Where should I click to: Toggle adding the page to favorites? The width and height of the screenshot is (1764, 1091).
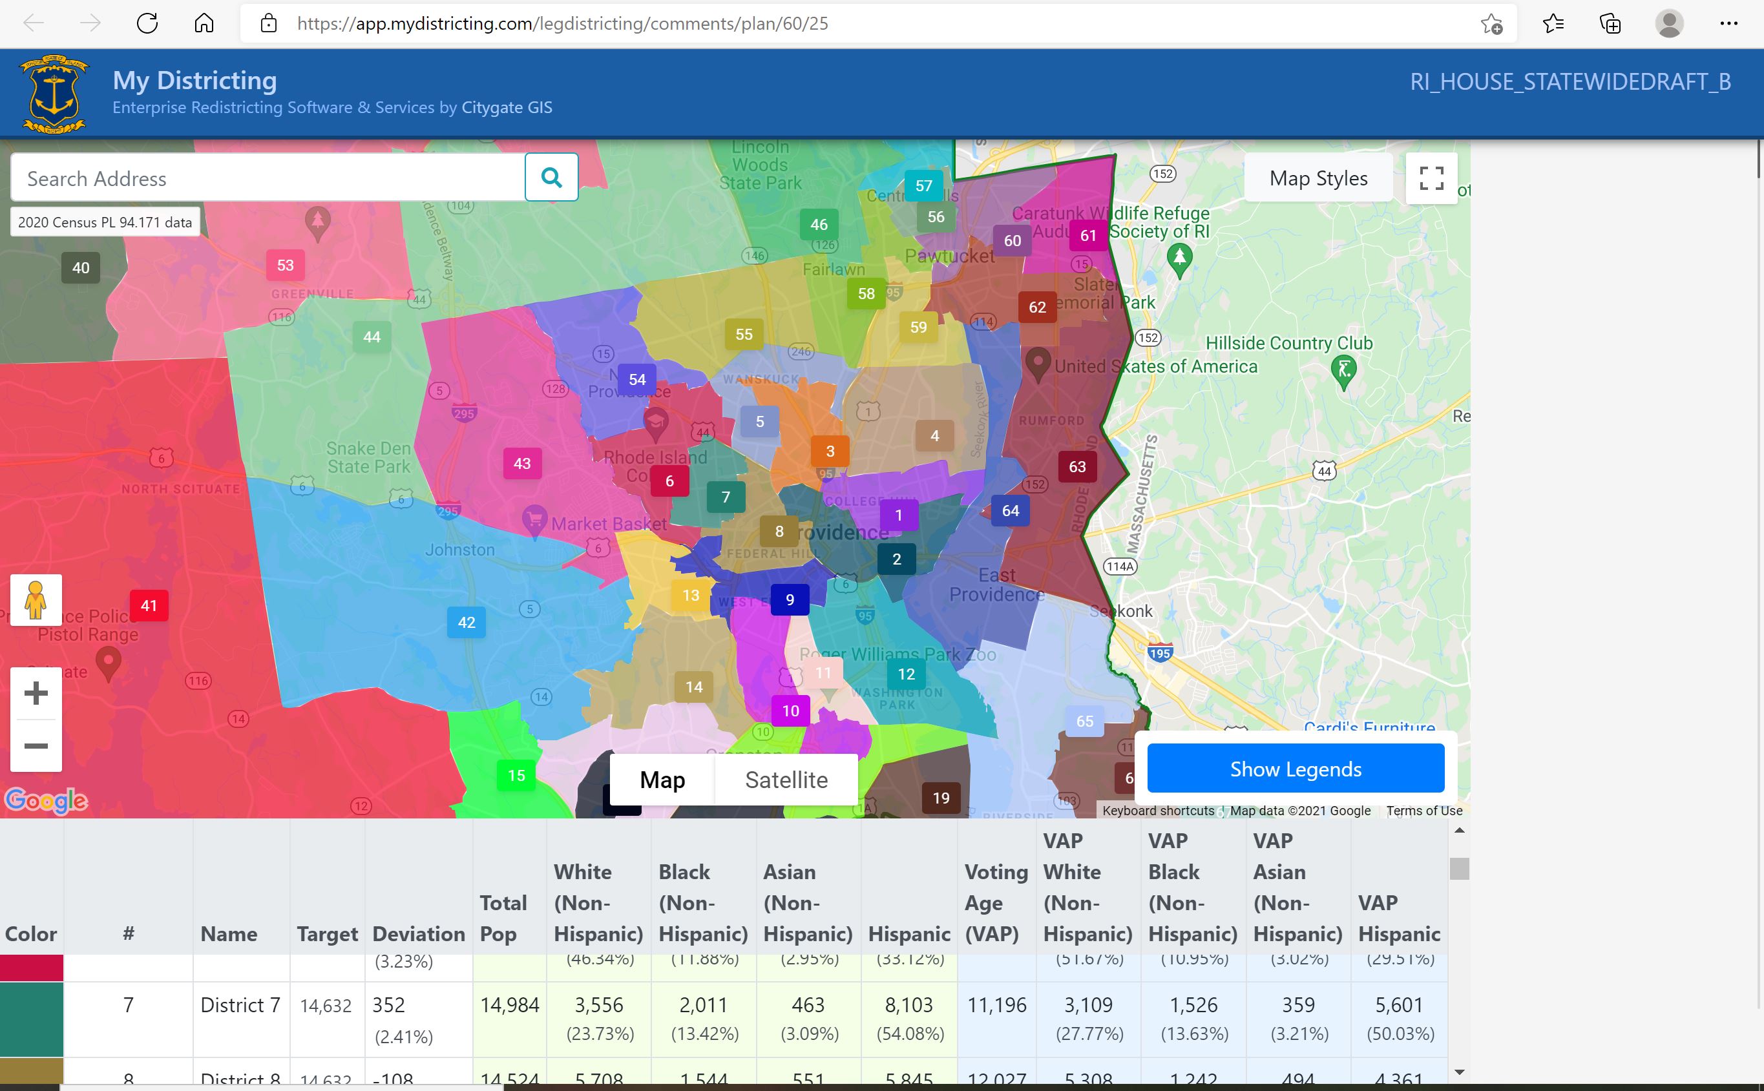tap(1491, 24)
